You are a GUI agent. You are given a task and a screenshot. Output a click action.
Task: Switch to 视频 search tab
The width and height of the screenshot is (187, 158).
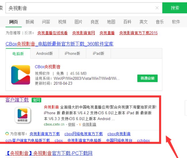click(62, 22)
